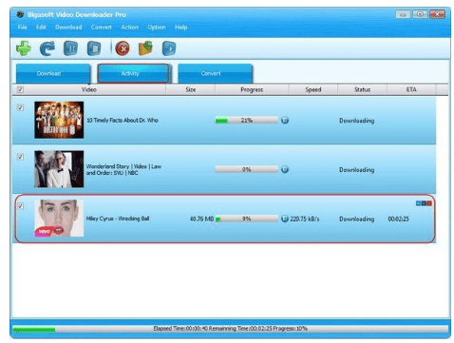
Task: Sort by the ETA column header
Action: pos(411,89)
